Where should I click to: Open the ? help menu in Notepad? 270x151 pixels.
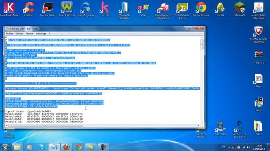point(49,34)
